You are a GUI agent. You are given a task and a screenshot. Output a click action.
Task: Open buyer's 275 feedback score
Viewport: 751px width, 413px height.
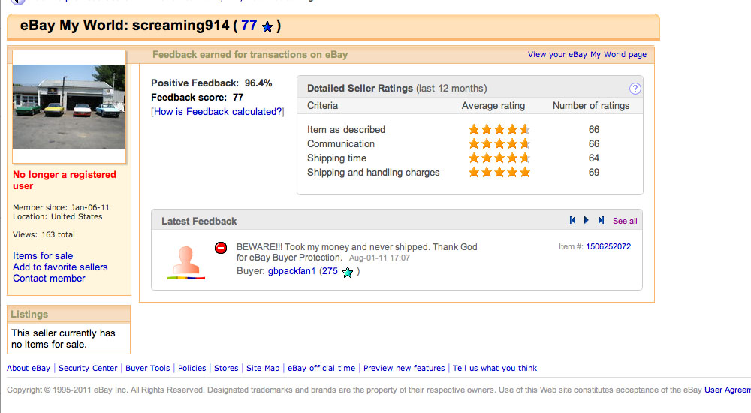pyautogui.click(x=330, y=271)
